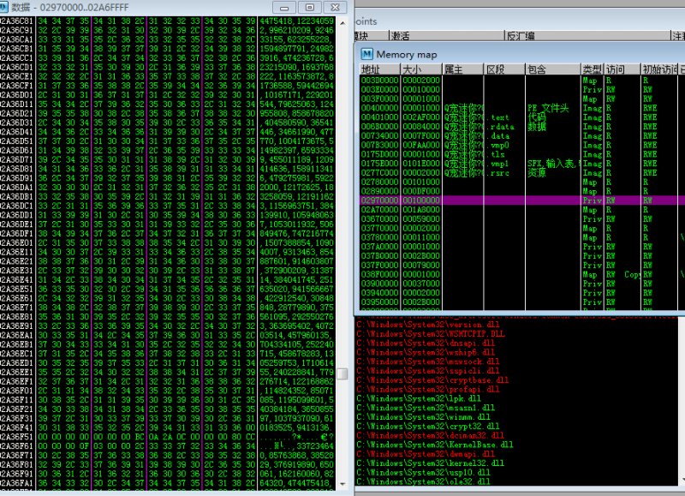This screenshot has width=685, height=496.
Task: Sort Memory map by 大小 column header
Action: coord(420,69)
